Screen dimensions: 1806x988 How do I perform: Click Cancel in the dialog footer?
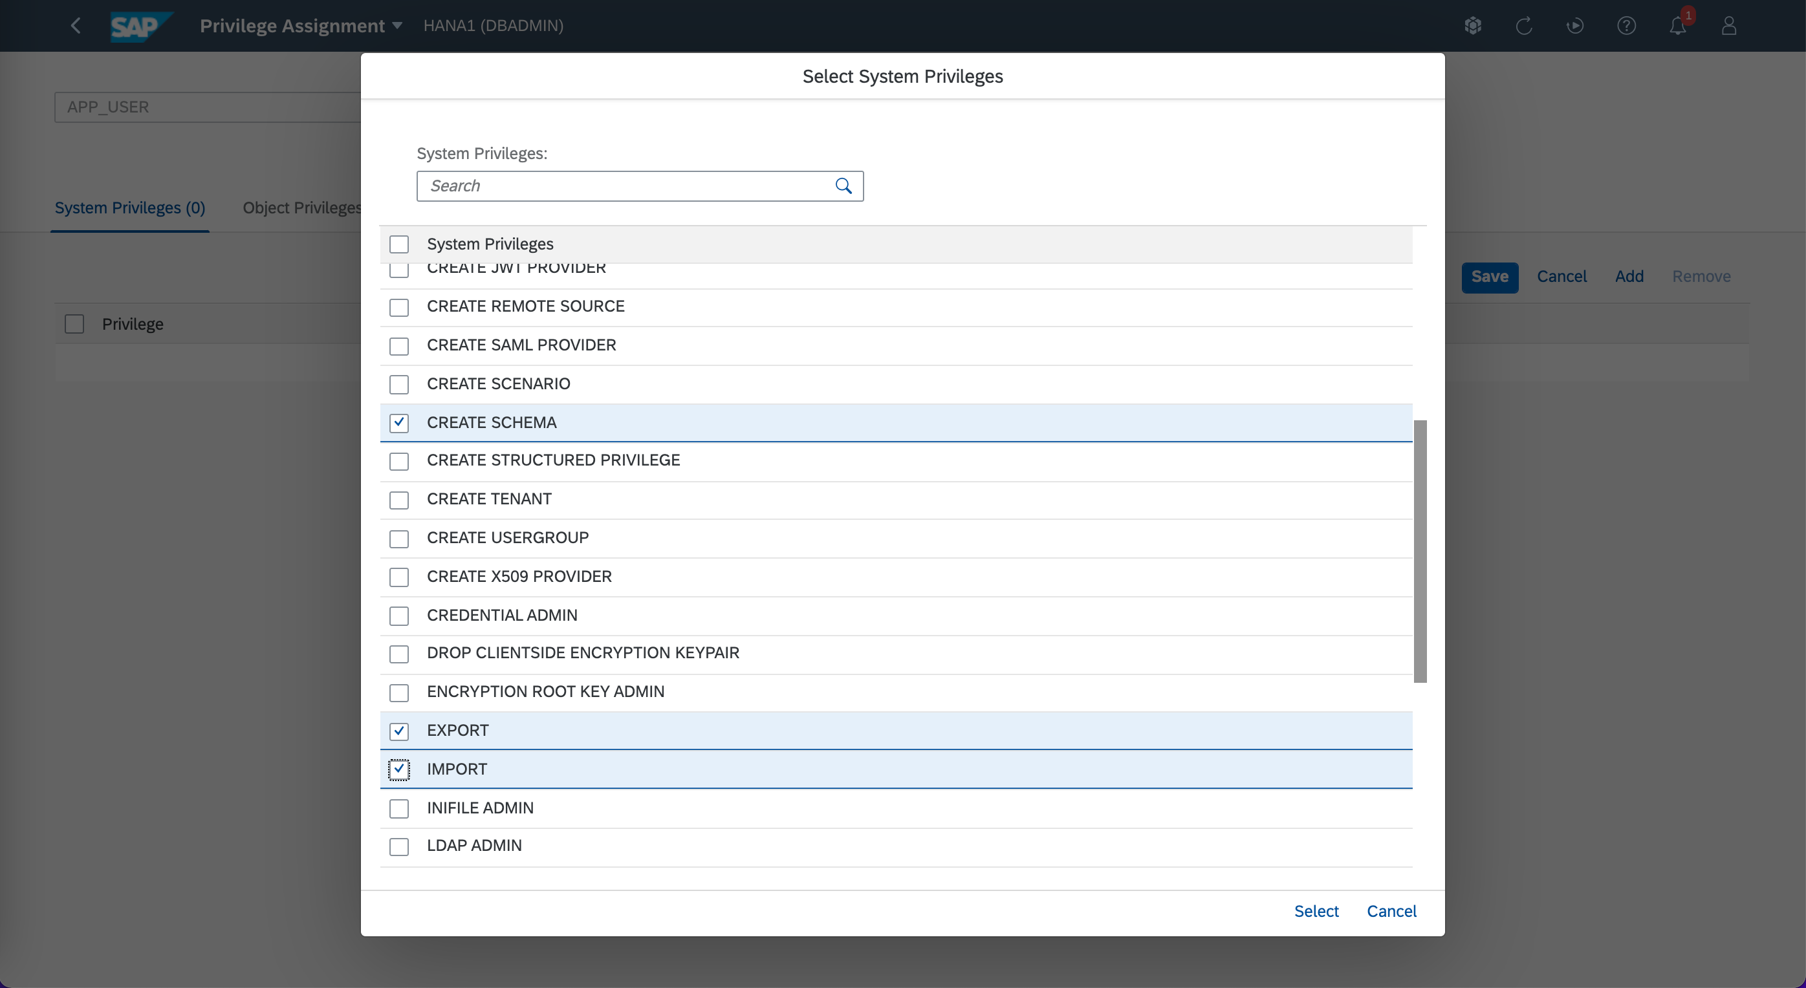[x=1391, y=911]
